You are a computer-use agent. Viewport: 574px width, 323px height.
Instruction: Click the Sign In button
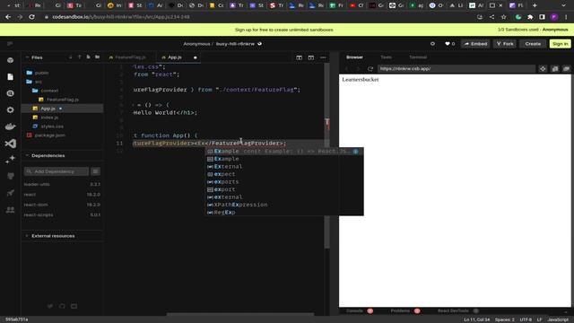click(x=560, y=44)
